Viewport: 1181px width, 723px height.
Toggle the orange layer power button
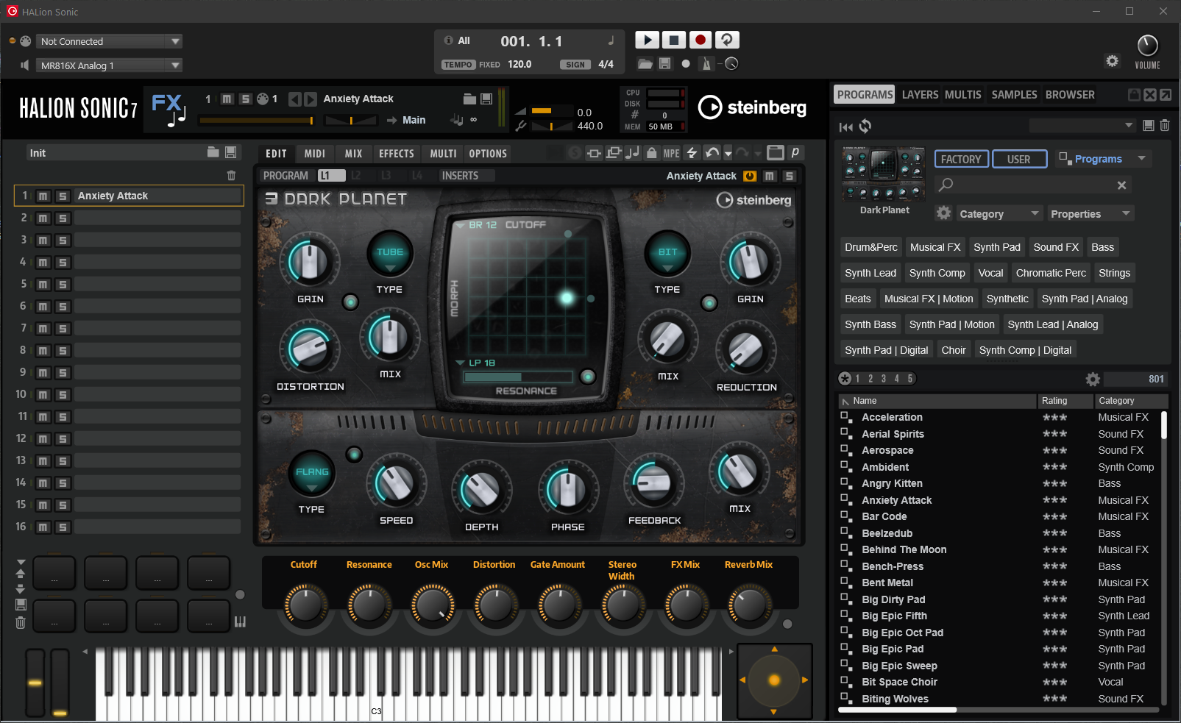pyautogui.click(x=750, y=176)
